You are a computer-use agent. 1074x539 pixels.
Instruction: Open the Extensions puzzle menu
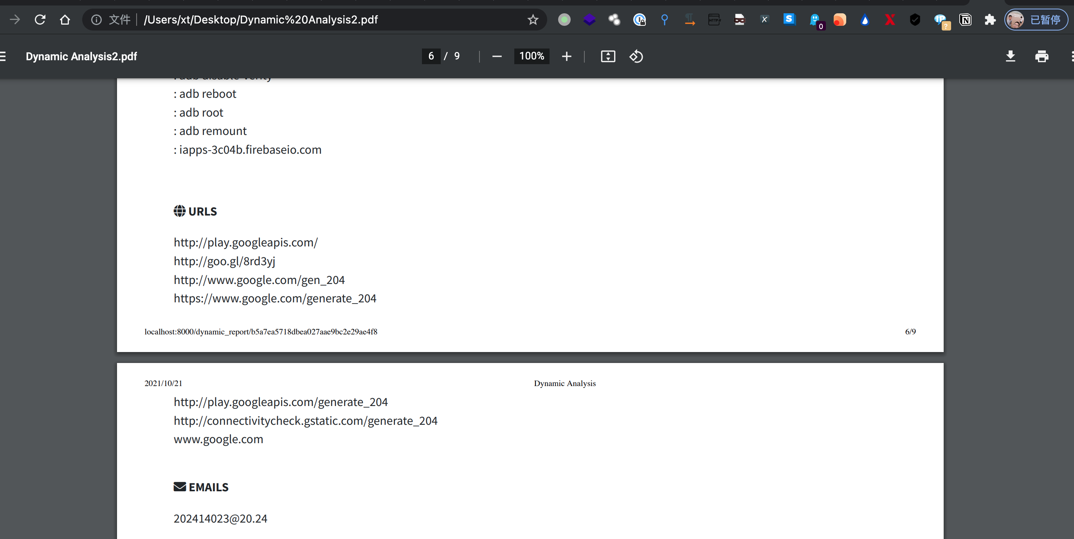point(990,20)
